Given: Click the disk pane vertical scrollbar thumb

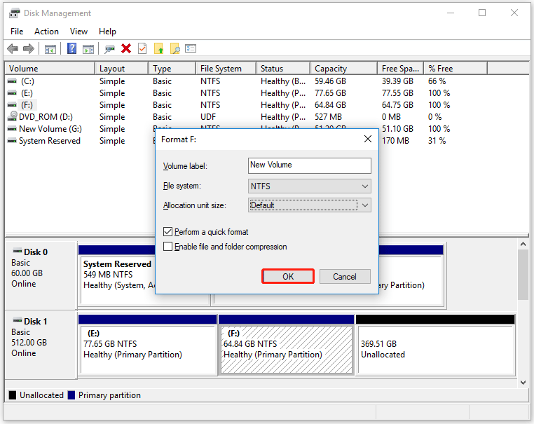Looking at the screenshot, I should 523,275.
